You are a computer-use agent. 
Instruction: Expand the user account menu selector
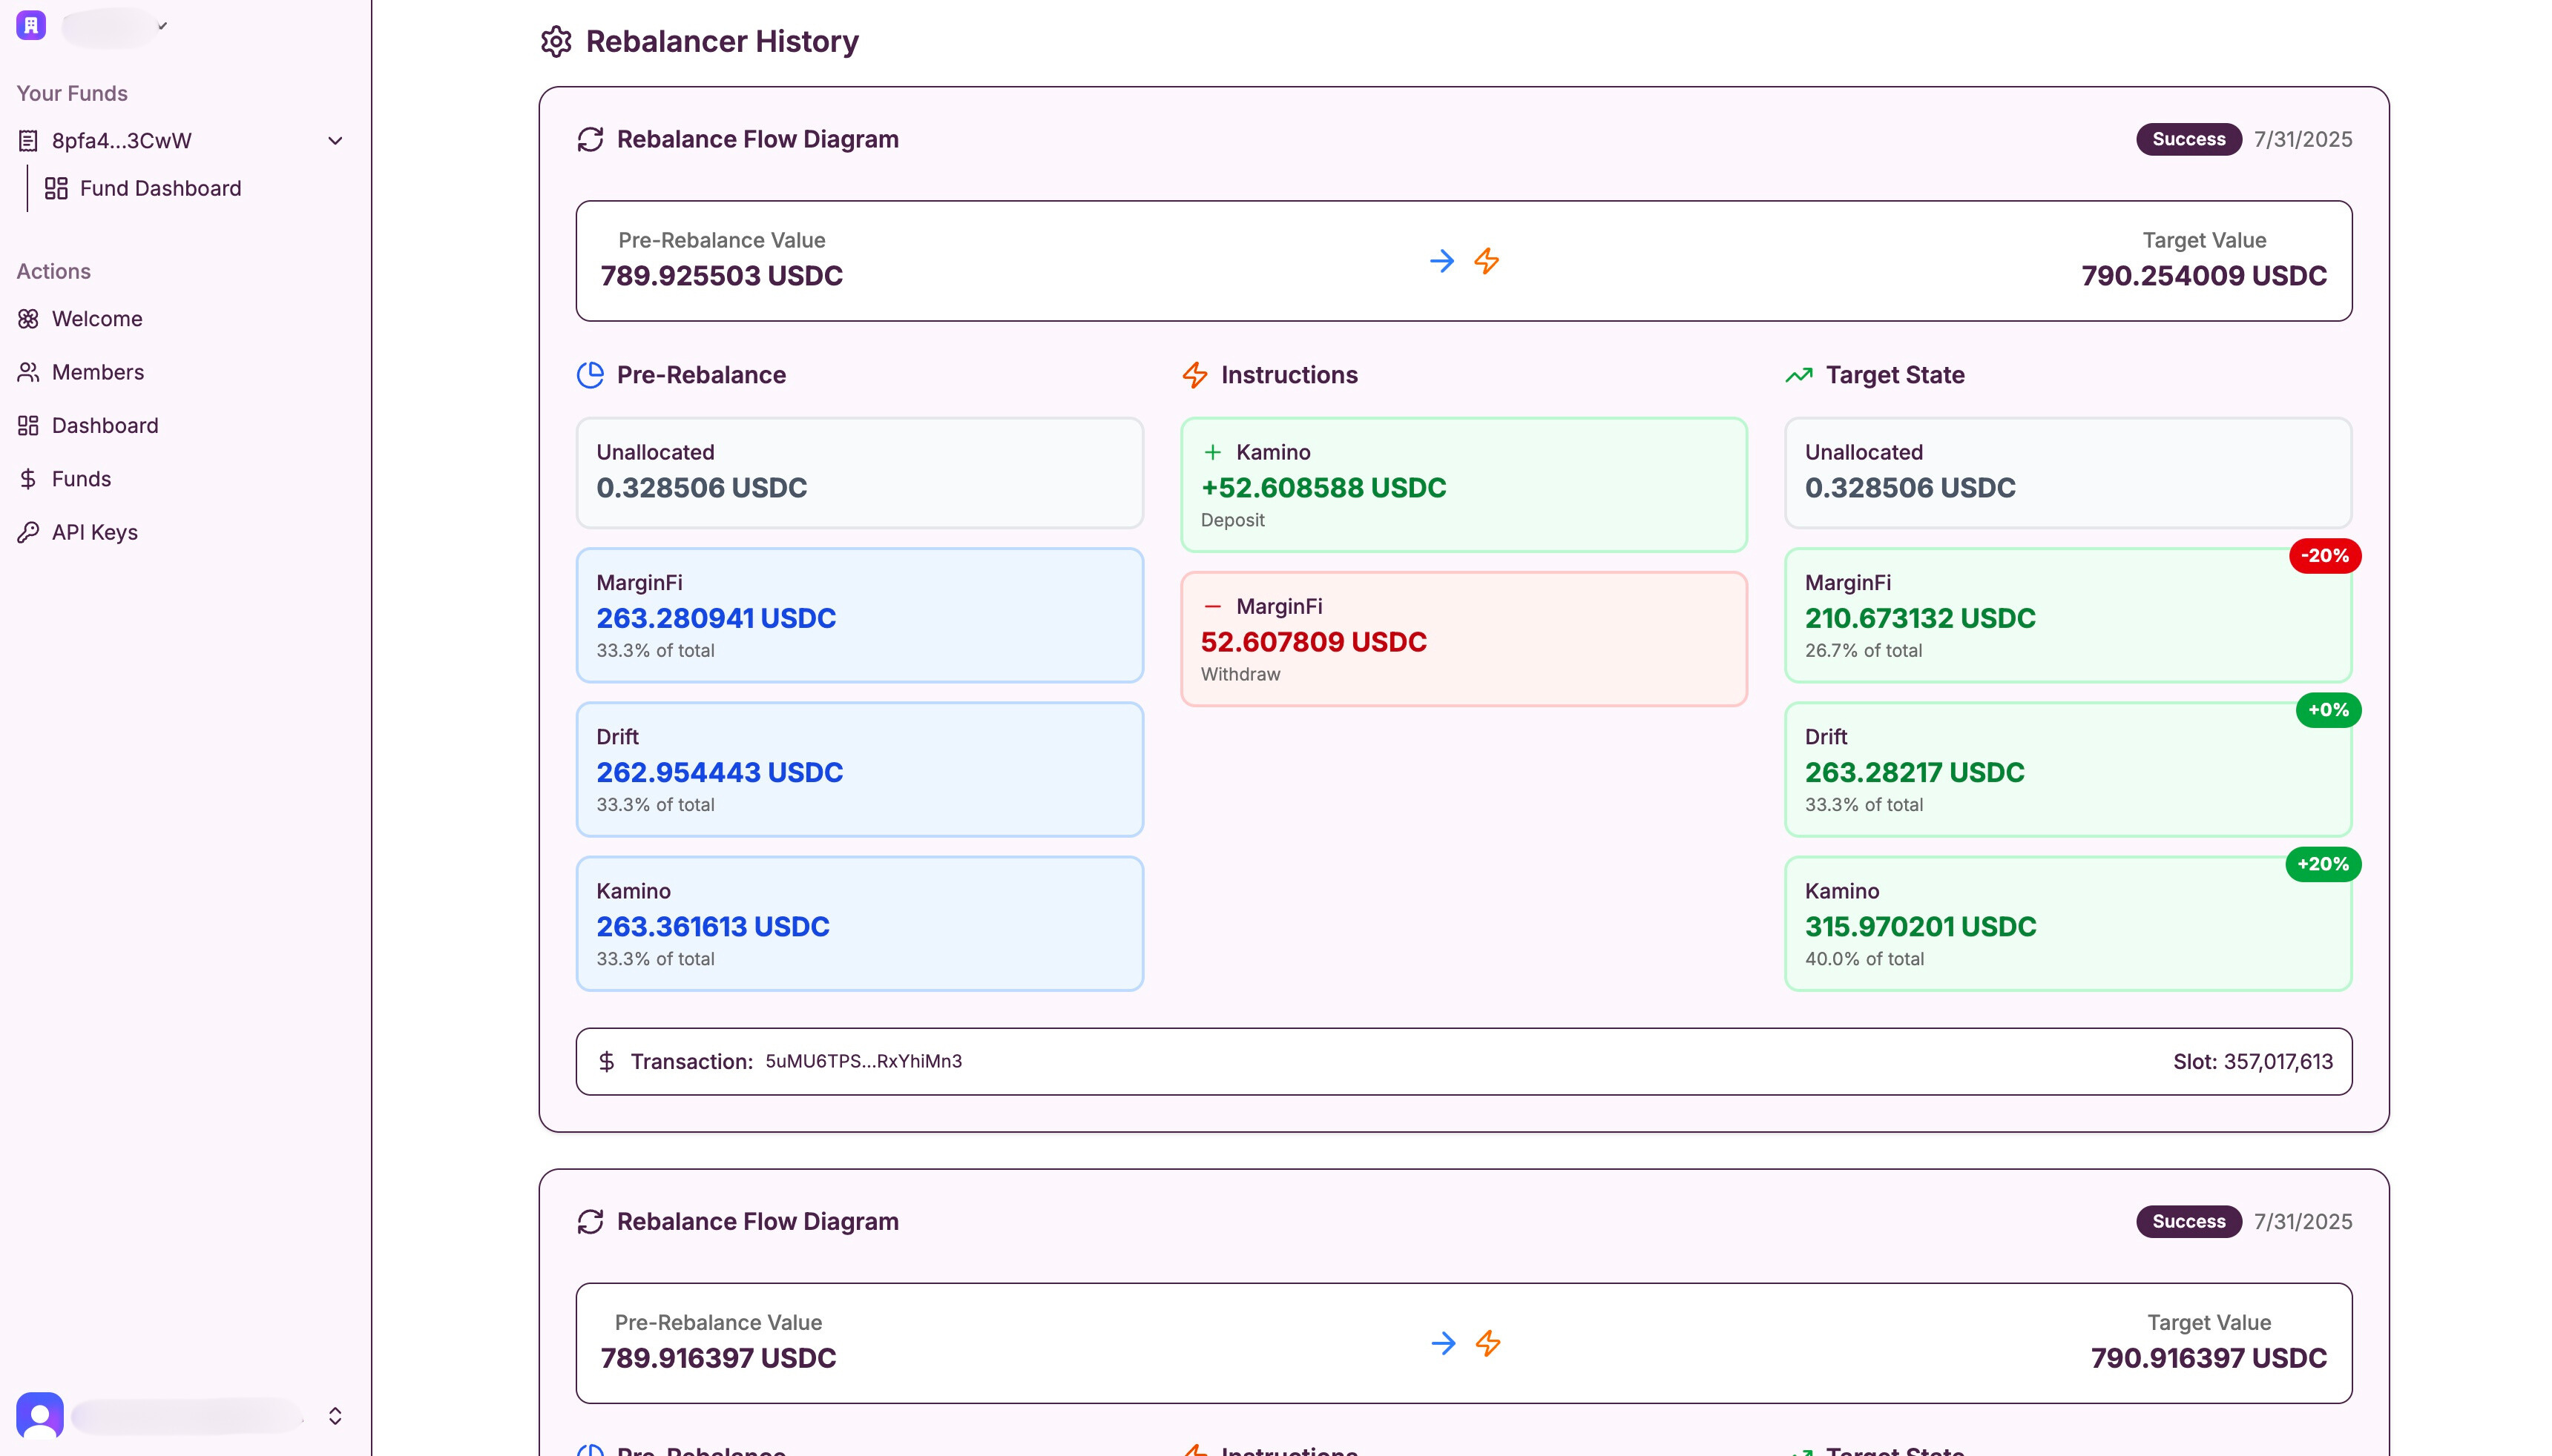335,1415
